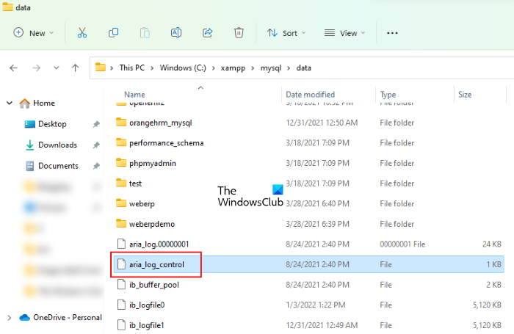This screenshot has height=334, width=514.
Task: Open recent locations chevron dropdown
Action: 57,68
